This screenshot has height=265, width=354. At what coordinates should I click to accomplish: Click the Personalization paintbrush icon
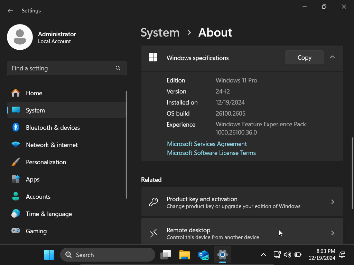click(x=16, y=162)
